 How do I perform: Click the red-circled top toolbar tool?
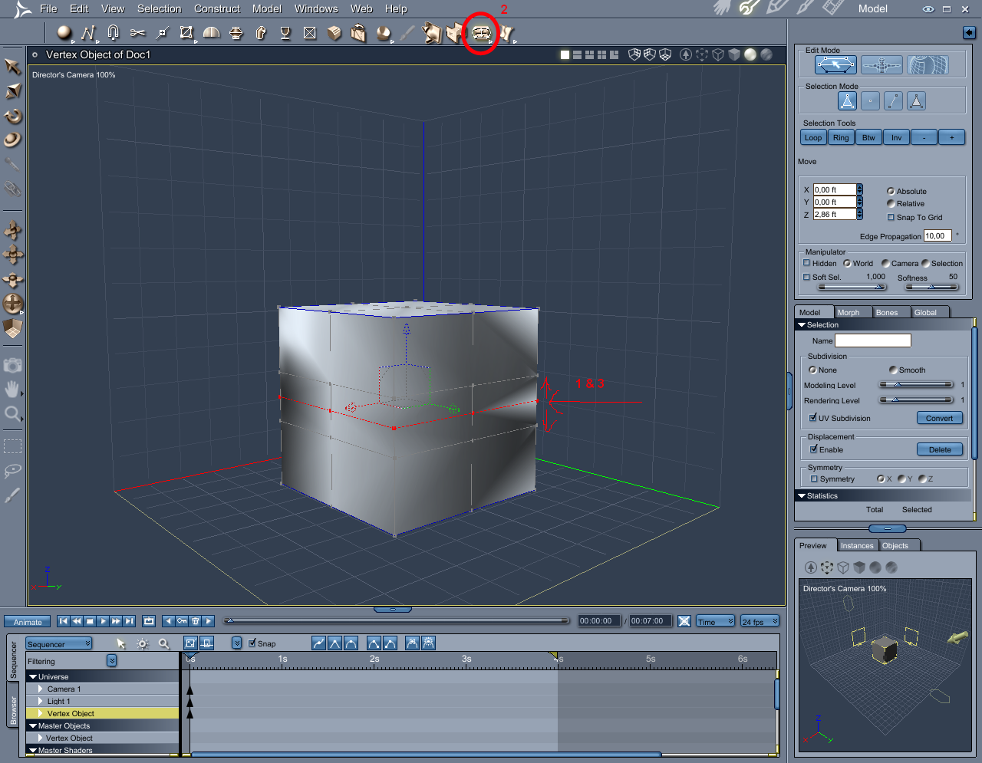coord(481,33)
